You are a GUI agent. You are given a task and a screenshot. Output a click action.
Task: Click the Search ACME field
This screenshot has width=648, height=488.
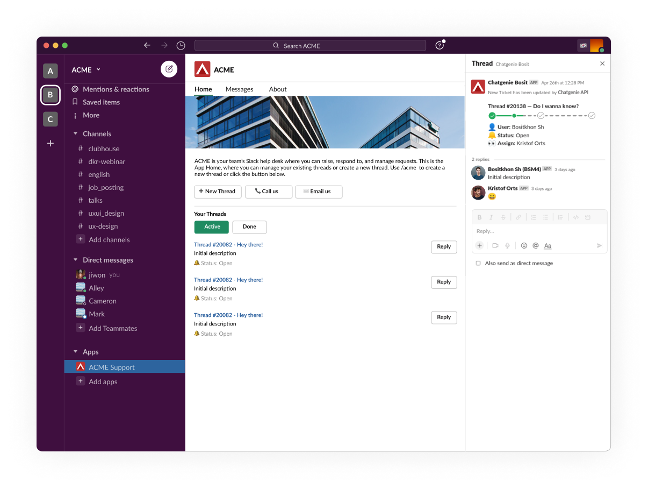310,46
